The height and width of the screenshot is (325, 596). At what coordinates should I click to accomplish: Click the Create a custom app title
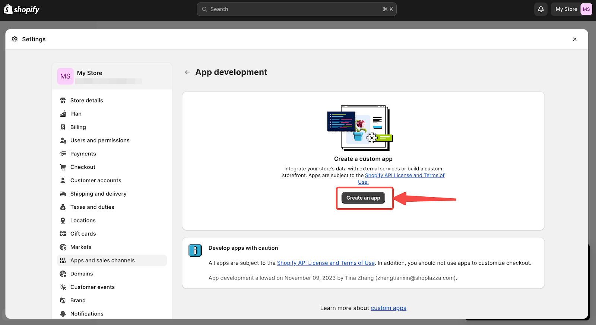[x=363, y=159]
